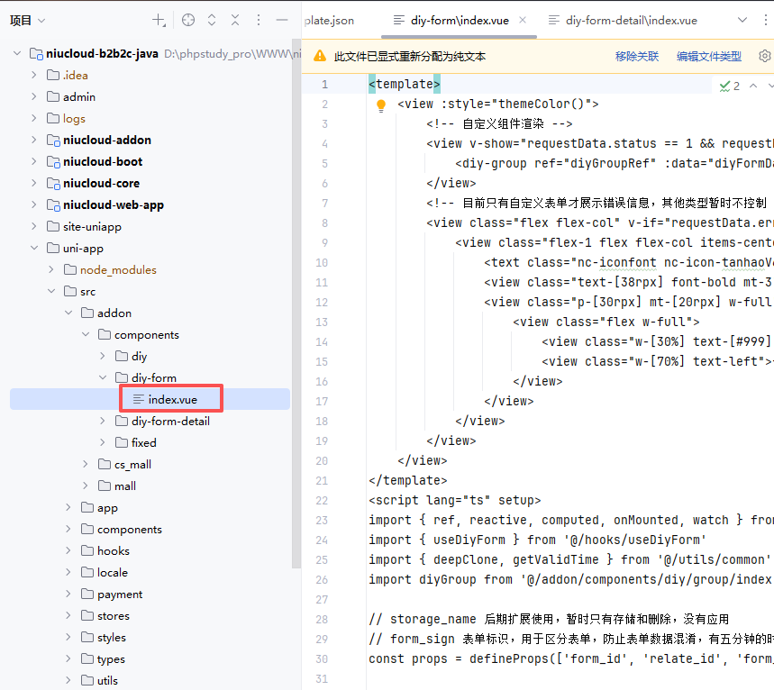Image resolution: width=774 pixels, height=690 pixels.
Task: Expand the diy-form-detail folder
Action: (103, 421)
